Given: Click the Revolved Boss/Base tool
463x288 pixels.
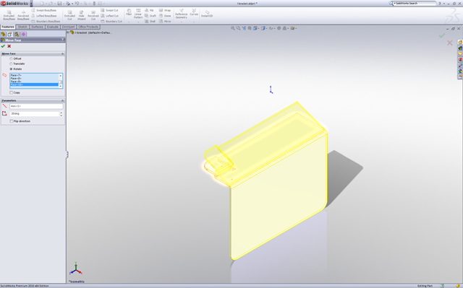Looking at the screenshot, I should 23,15.
